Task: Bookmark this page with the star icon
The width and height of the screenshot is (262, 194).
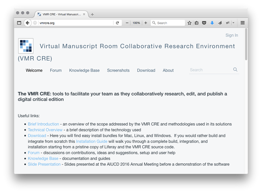Action: (189, 23)
